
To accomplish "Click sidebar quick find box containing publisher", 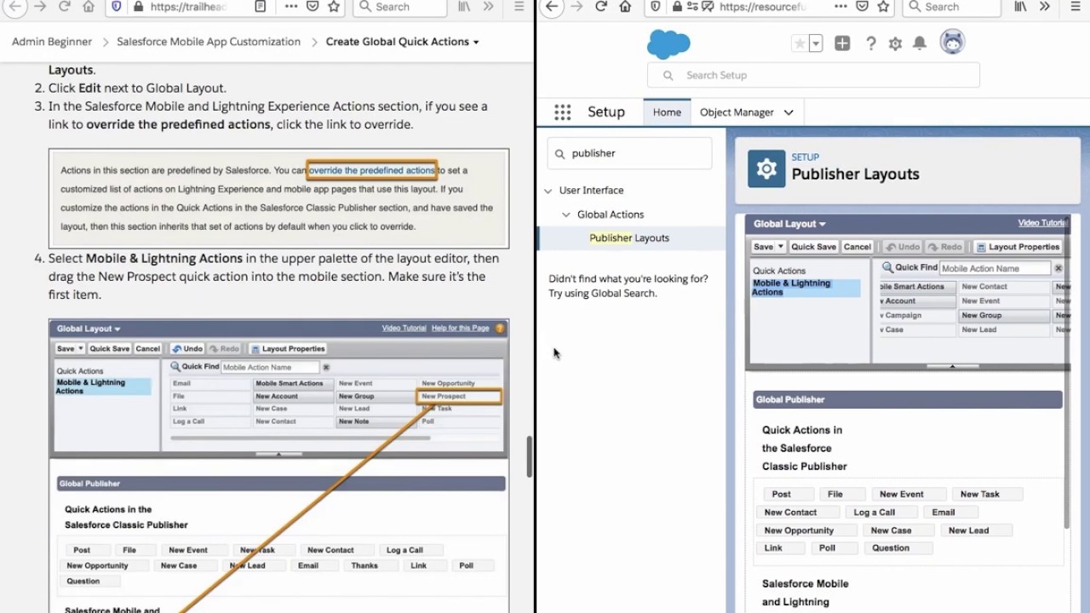I will pyautogui.click(x=629, y=153).
